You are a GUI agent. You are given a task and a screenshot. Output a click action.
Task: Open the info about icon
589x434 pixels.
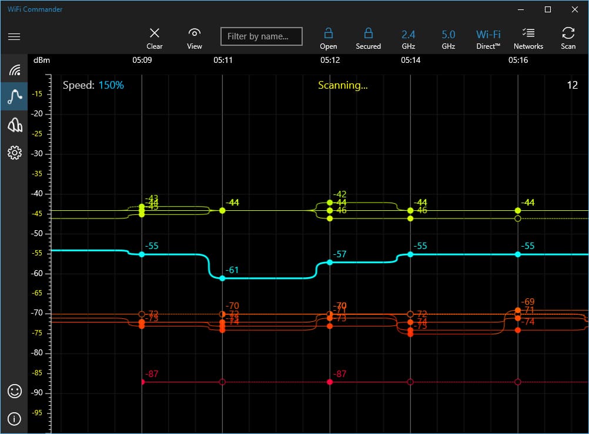[x=14, y=419]
